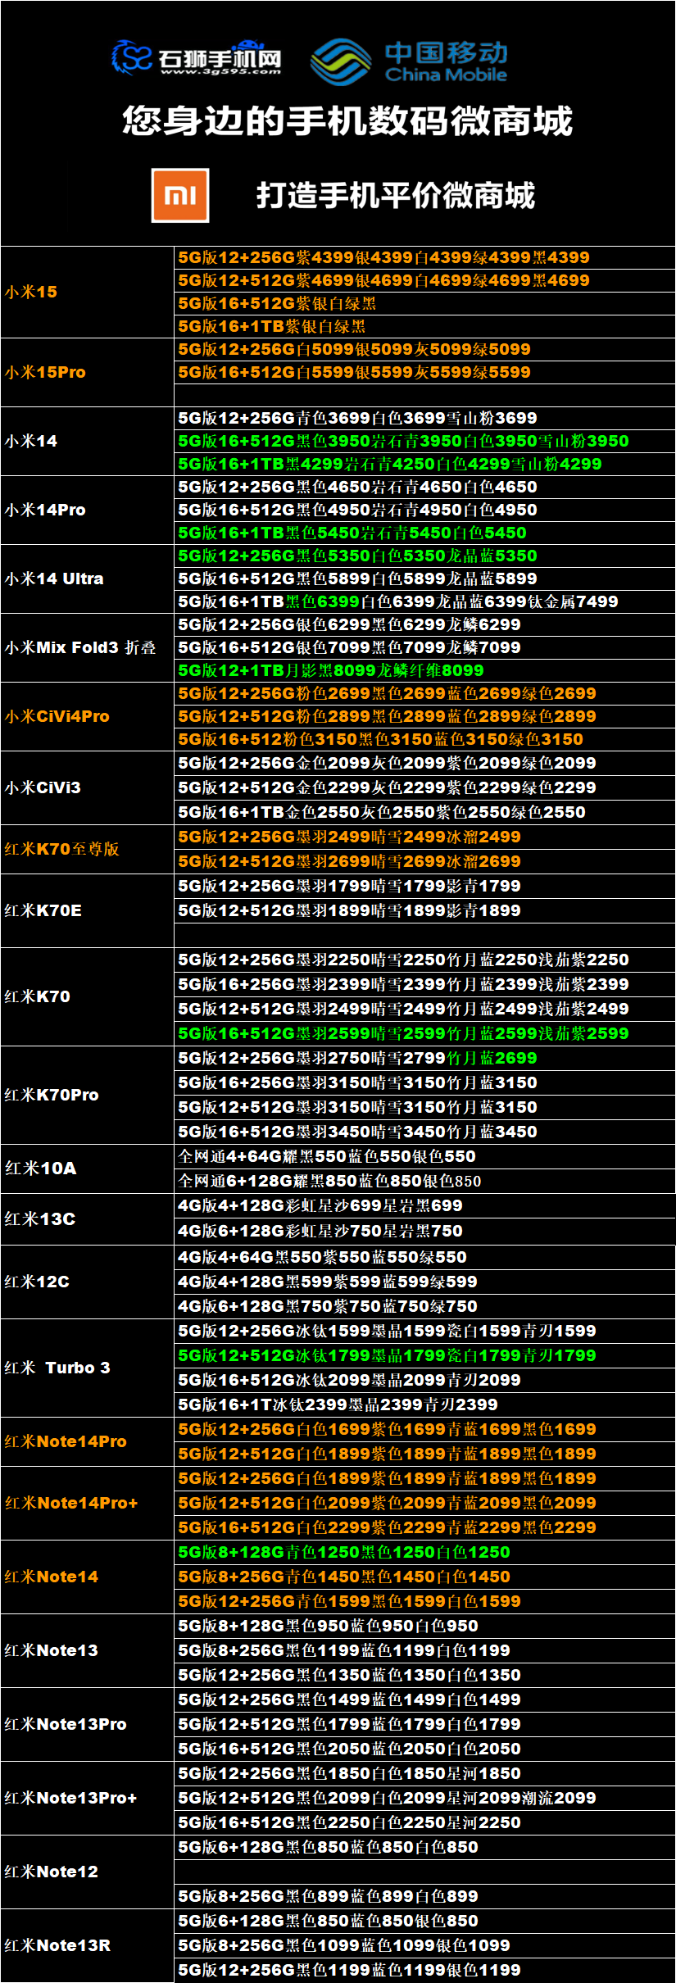The image size is (676, 1983).
Task: Select row 5G版8+256G黑色899蓝色899白色899
Action: tap(424, 1896)
